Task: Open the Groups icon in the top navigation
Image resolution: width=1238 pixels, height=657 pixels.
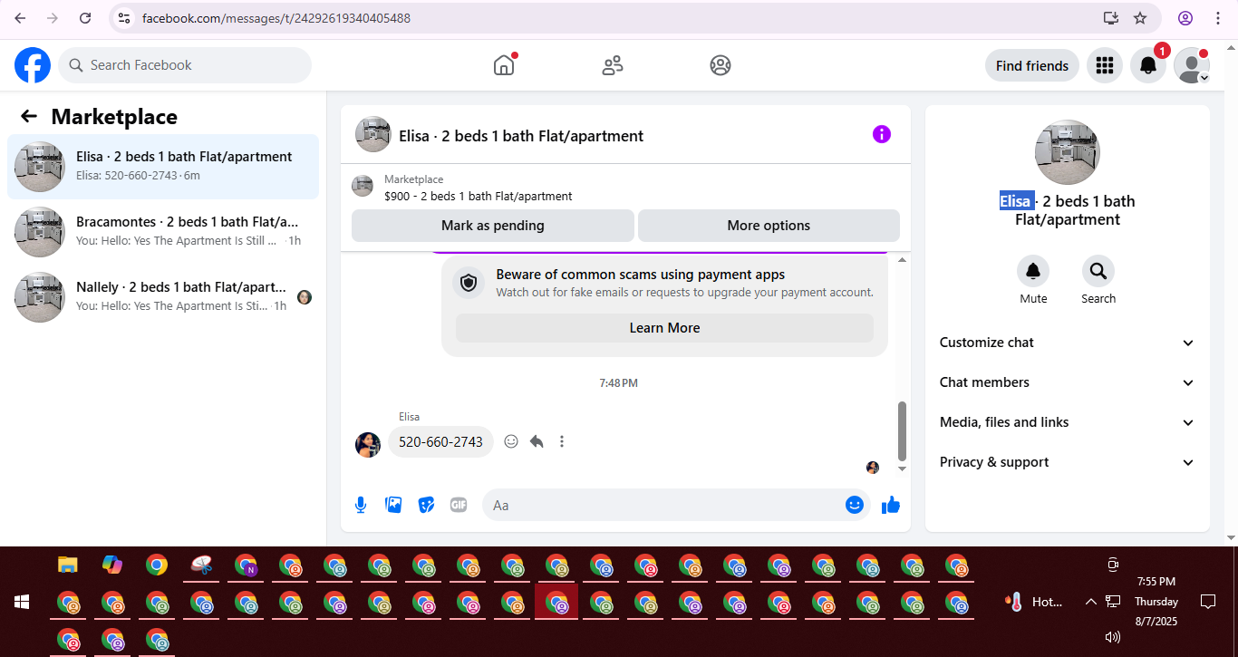Action: click(721, 65)
